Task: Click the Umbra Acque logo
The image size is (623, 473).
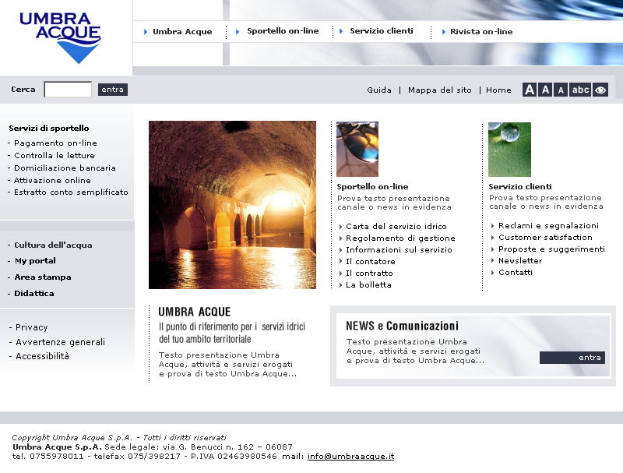Action: coord(60,37)
